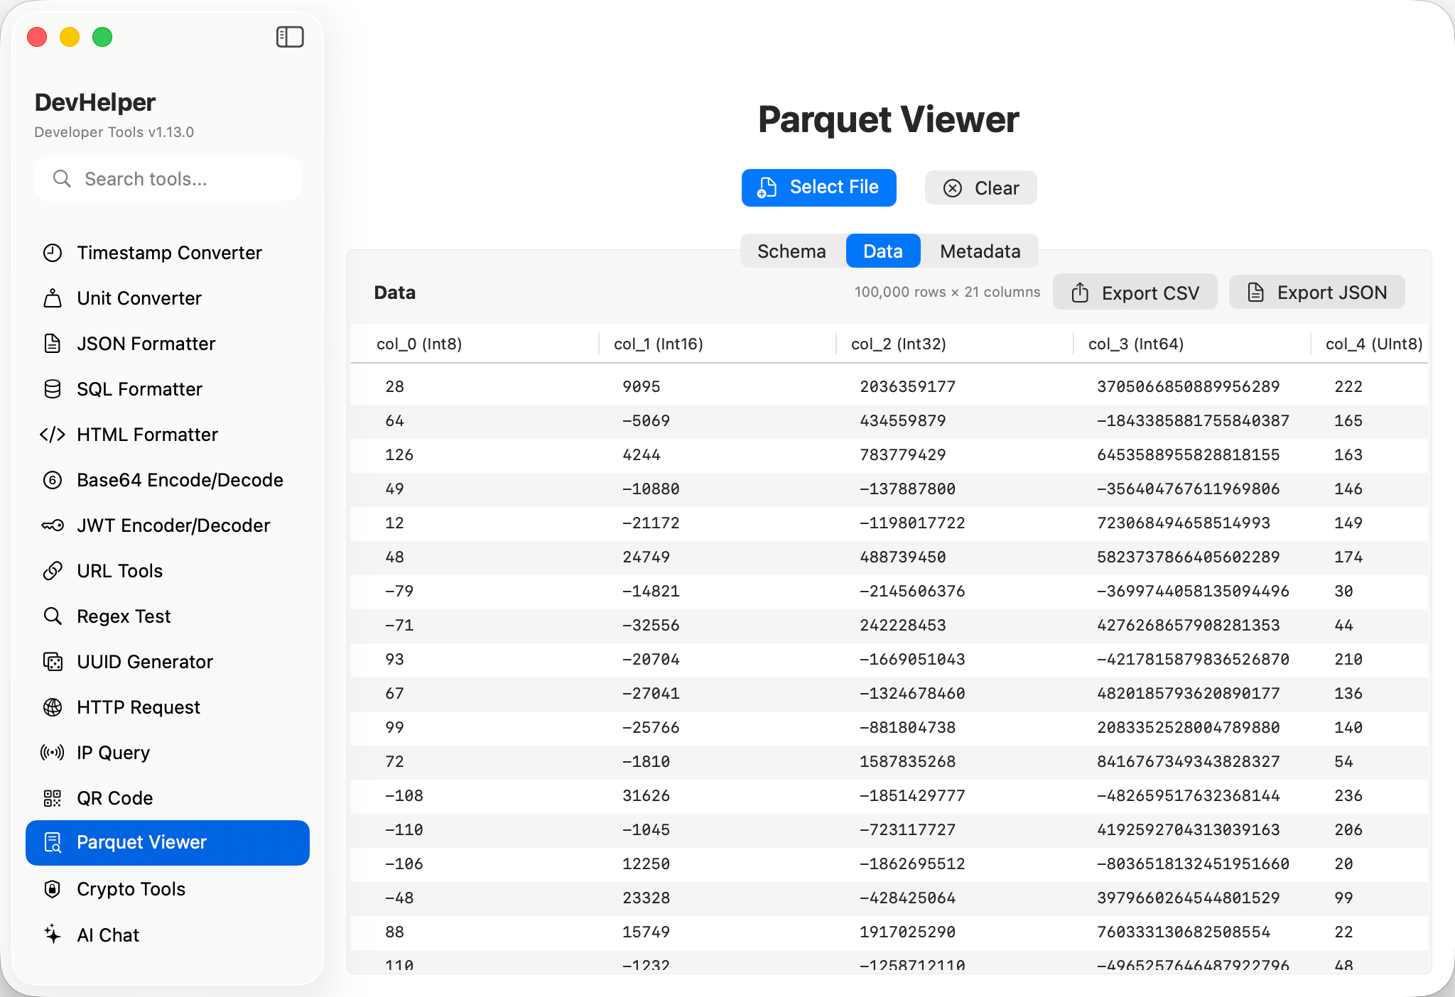Open the AI Chat sparkle icon

(x=53, y=935)
